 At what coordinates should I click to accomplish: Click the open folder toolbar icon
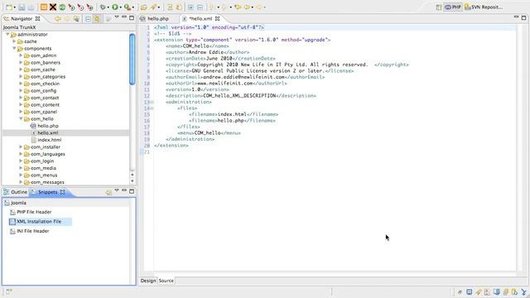(143, 7)
